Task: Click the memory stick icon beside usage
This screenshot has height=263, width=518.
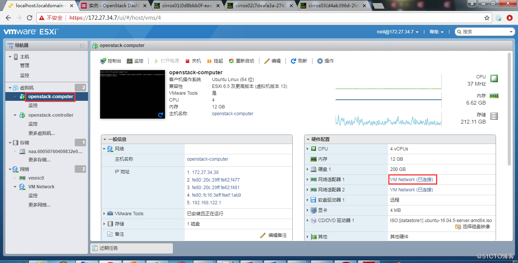Action: [494, 96]
